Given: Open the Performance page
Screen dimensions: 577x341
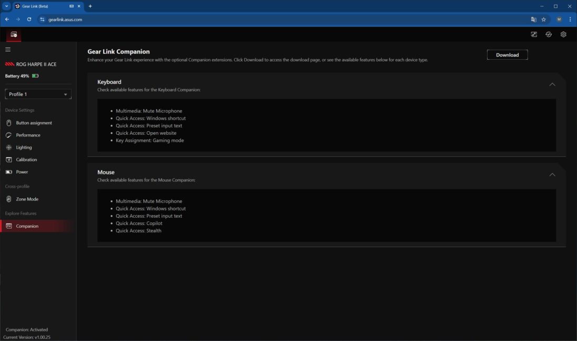Looking at the screenshot, I should coord(38,135).
